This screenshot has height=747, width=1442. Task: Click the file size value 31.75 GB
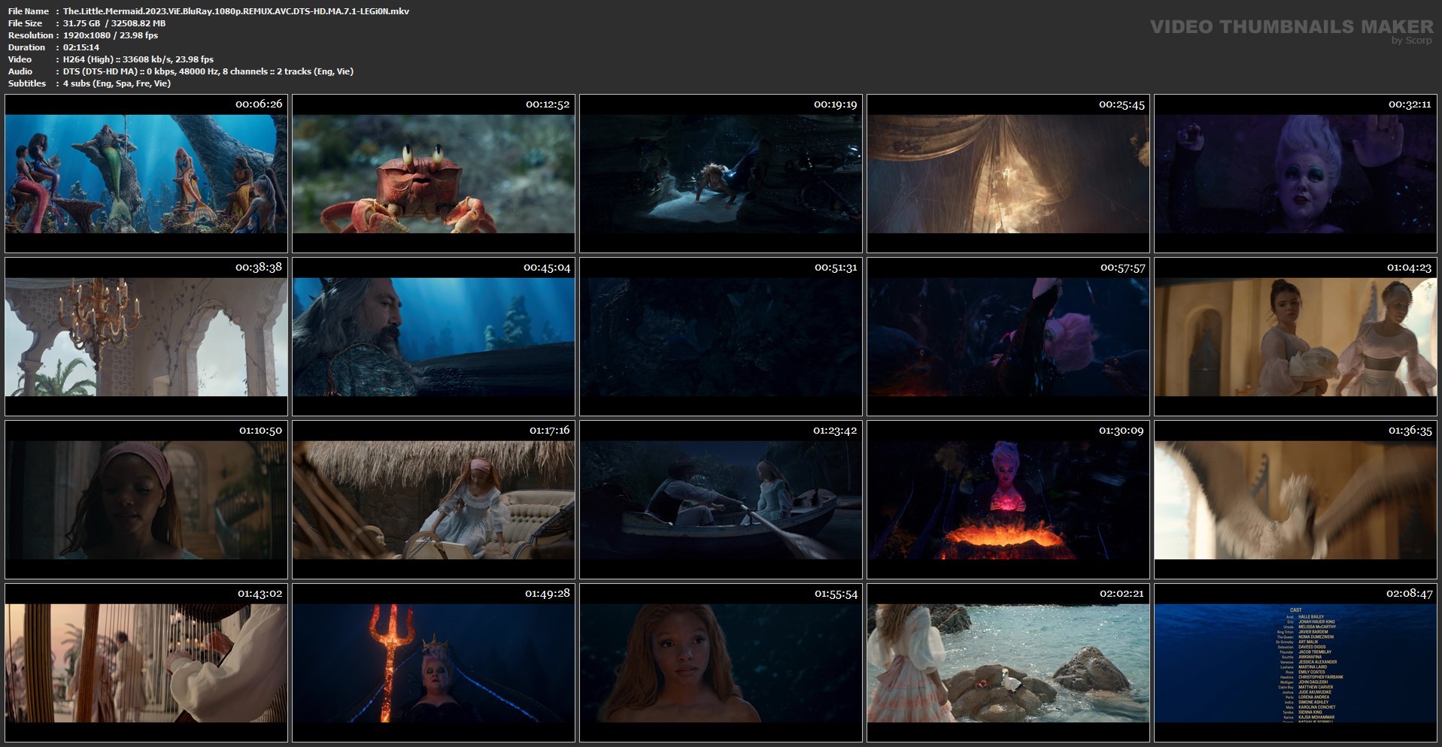pos(81,23)
